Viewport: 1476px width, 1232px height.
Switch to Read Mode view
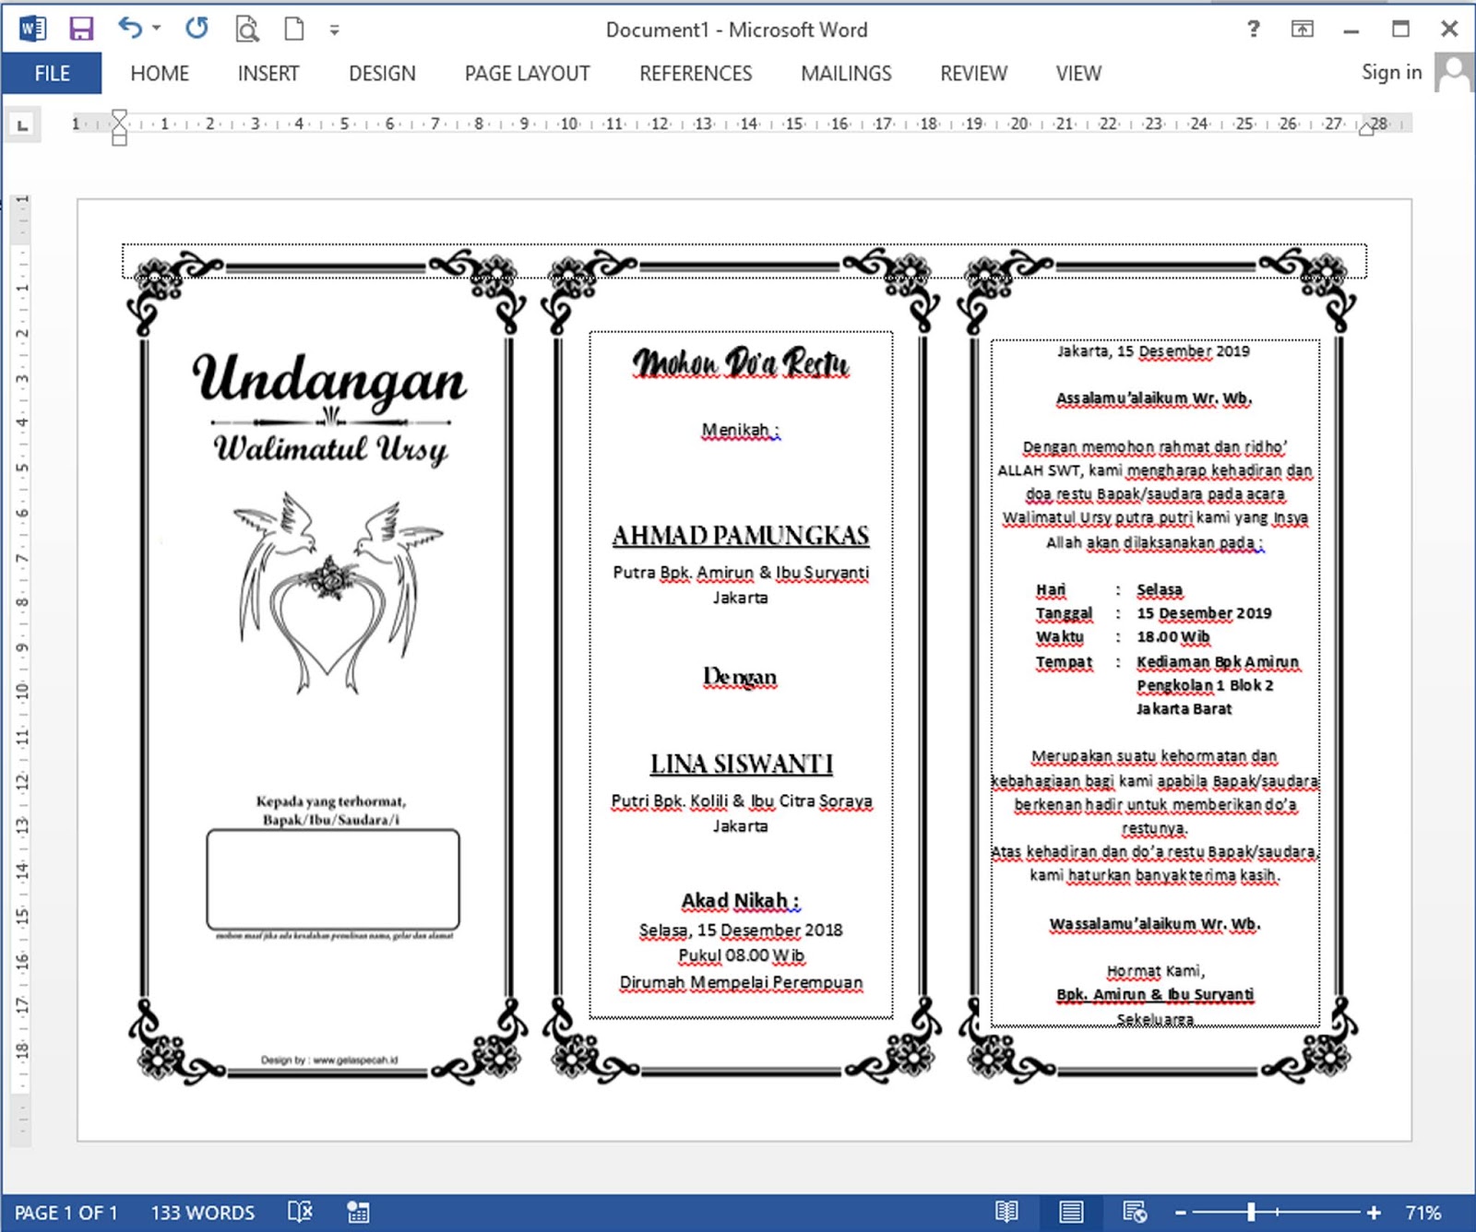click(1006, 1212)
